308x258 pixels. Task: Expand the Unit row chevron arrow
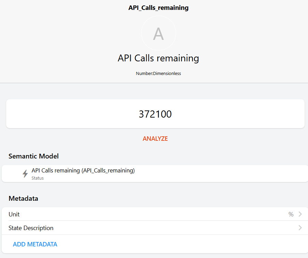click(x=300, y=214)
